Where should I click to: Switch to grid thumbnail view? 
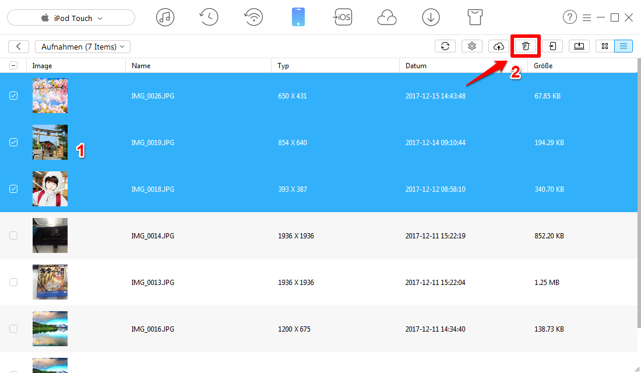[x=605, y=46]
